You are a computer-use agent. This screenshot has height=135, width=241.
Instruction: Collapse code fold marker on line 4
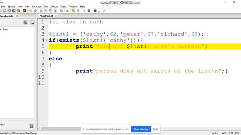point(47,40)
